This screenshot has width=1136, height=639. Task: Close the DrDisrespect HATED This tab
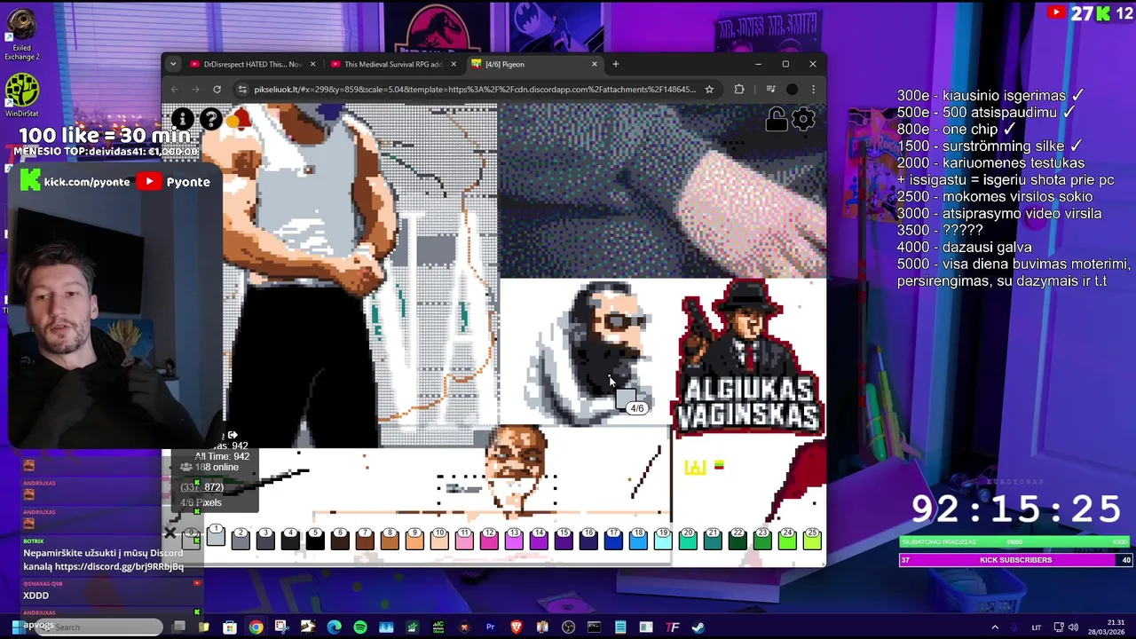[312, 64]
